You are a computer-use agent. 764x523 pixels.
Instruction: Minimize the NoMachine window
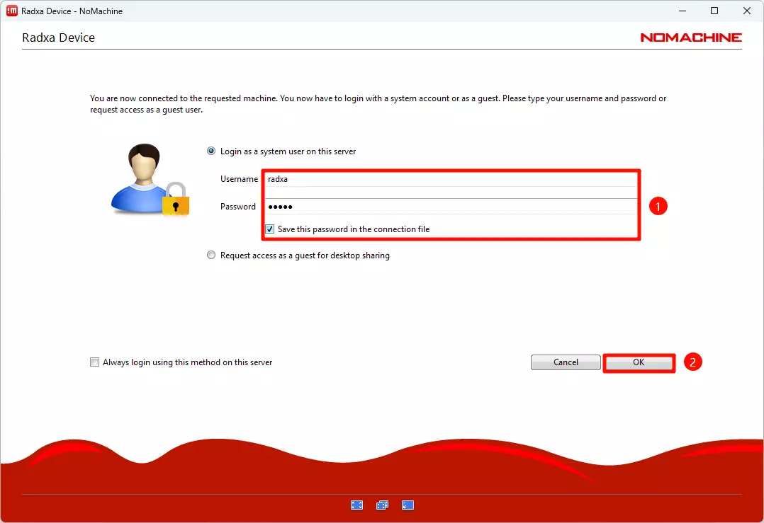(682, 11)
